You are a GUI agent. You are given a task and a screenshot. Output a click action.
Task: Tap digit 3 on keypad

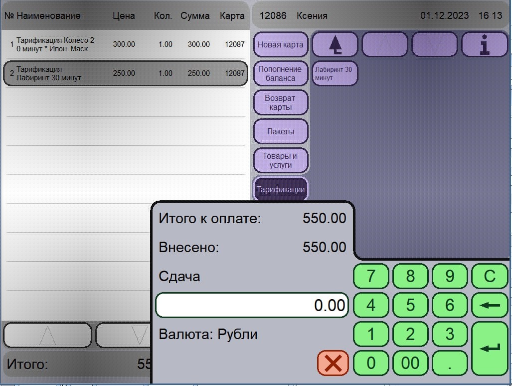[450, 334]
